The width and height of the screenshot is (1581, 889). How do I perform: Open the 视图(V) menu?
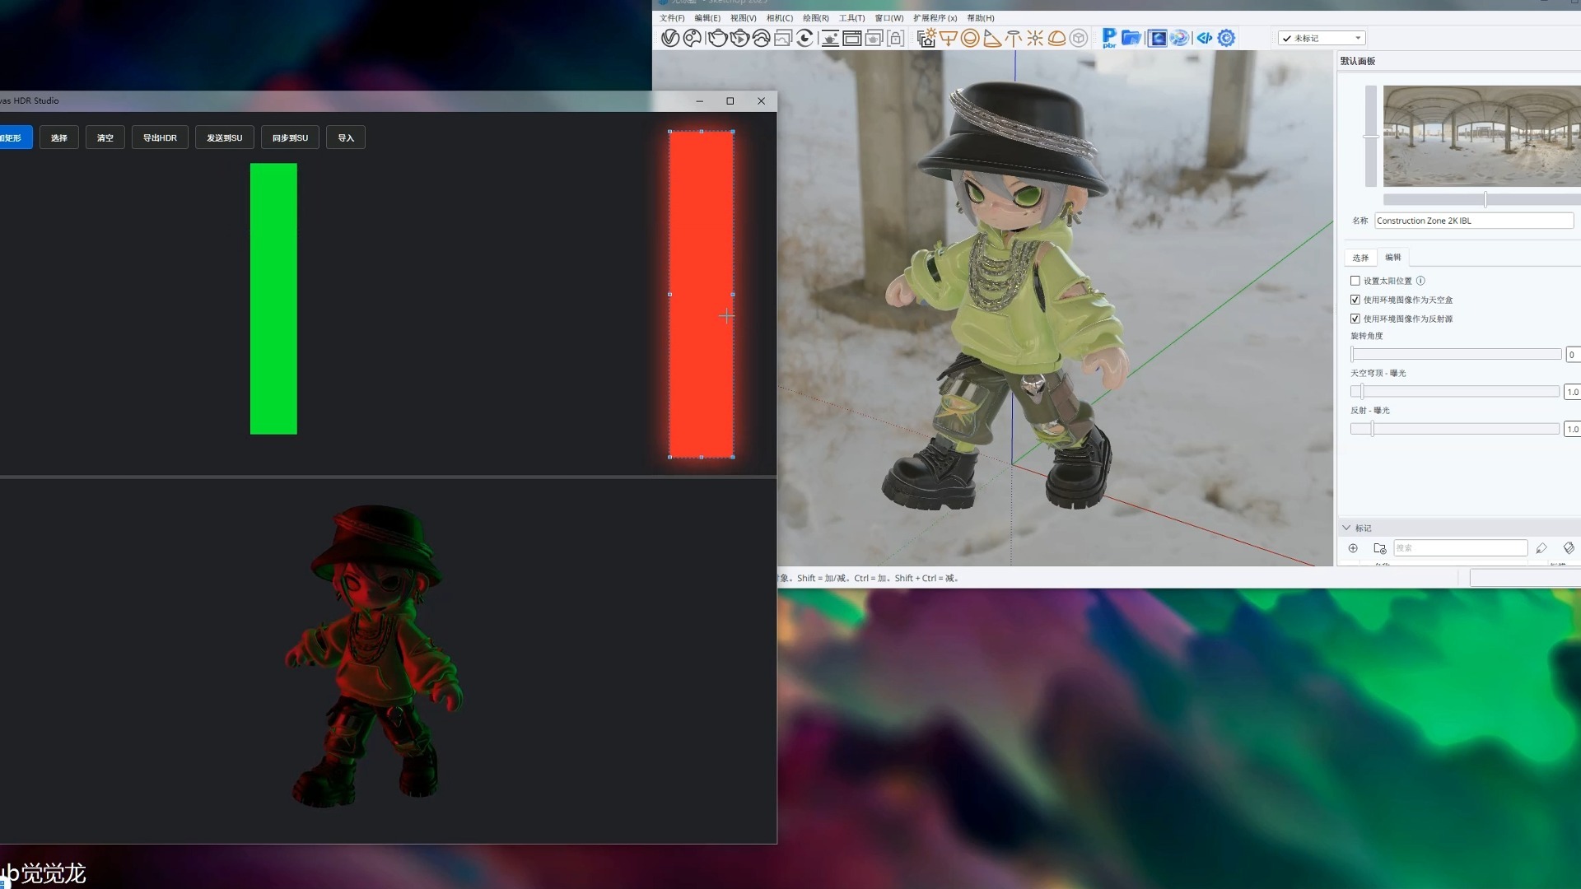click(743, 18)
